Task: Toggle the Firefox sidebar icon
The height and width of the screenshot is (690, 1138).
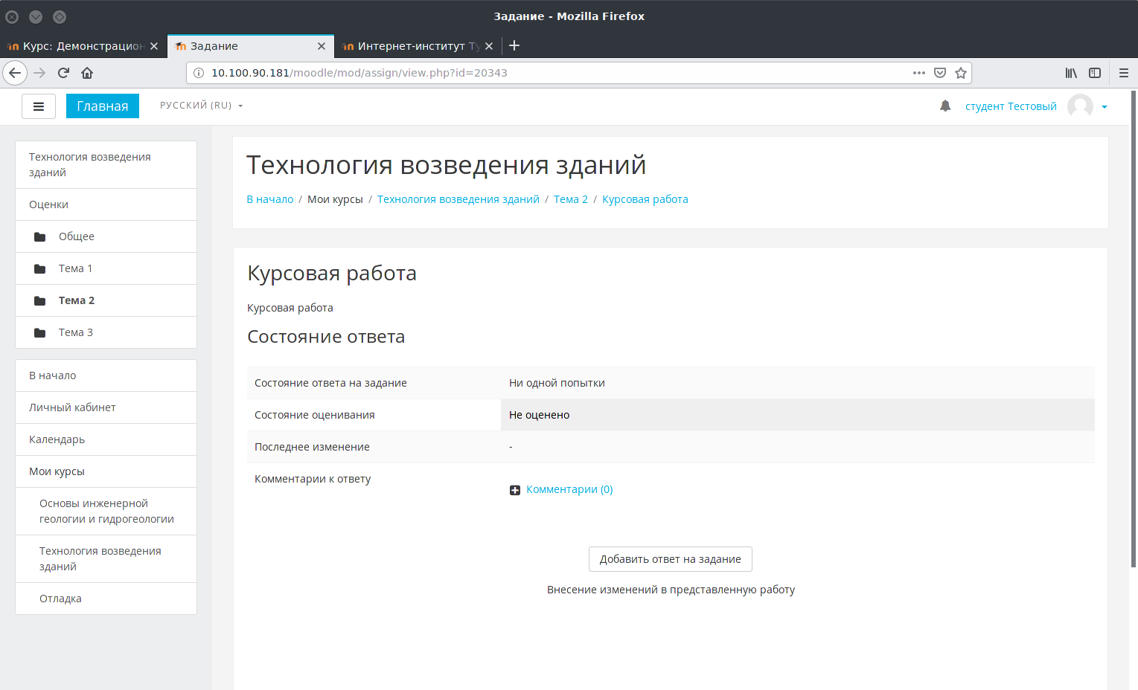Action: pyautogui.click(x=1095, y=73)
